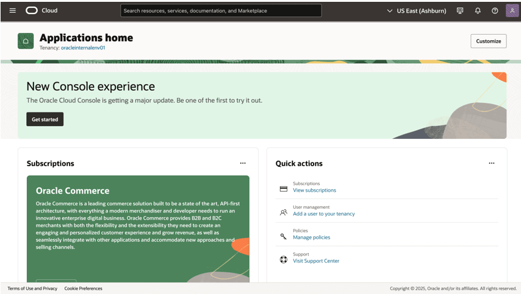Open View subscriptions link
521x294 pixels.
314,191
